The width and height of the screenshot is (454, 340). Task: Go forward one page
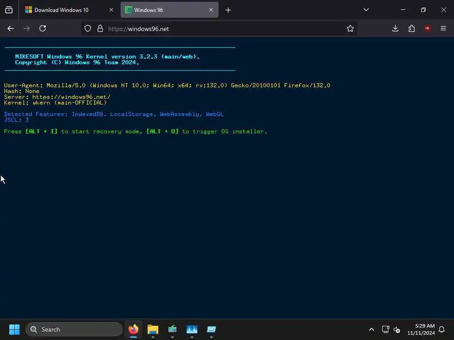tap(27, 28)
